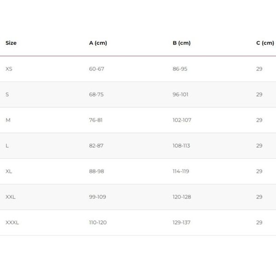Click the A (cm) column header
This screenshot has height=276, width=276.
click(x=98, y=43)
